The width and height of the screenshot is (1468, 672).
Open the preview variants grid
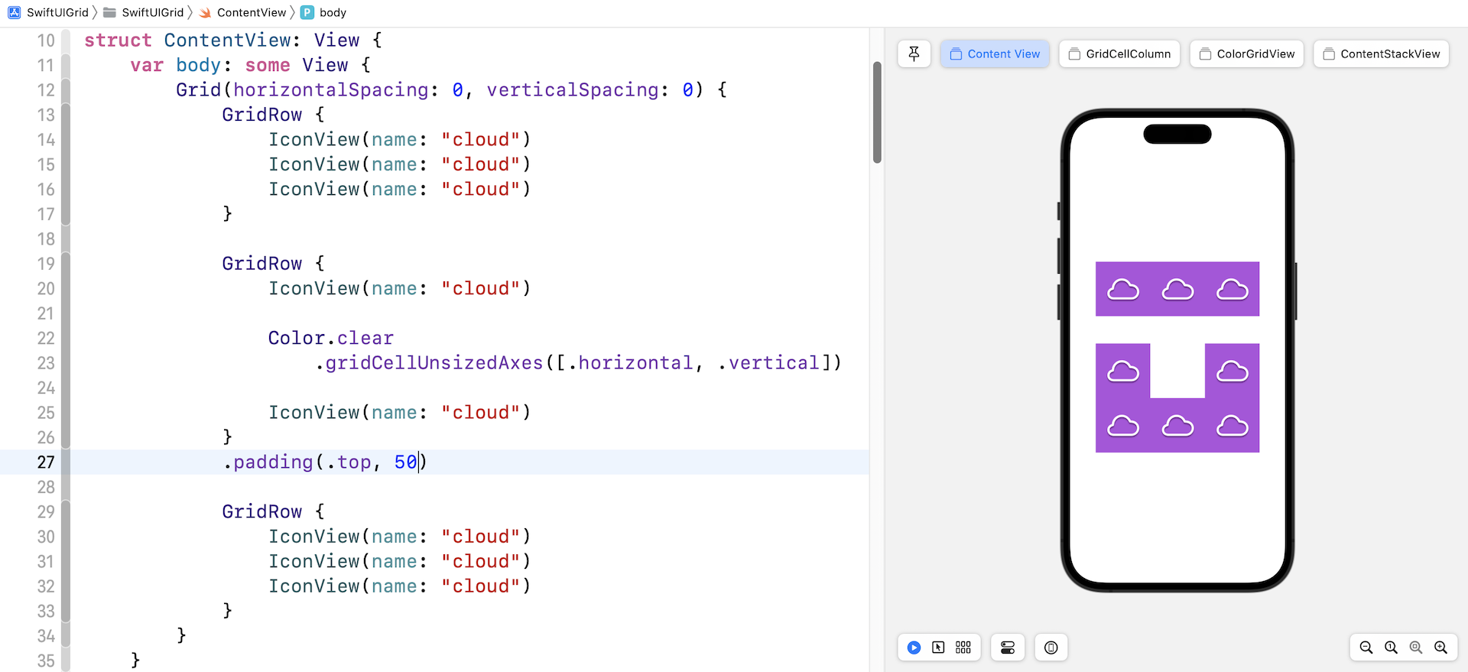click(x=963, y=648)
